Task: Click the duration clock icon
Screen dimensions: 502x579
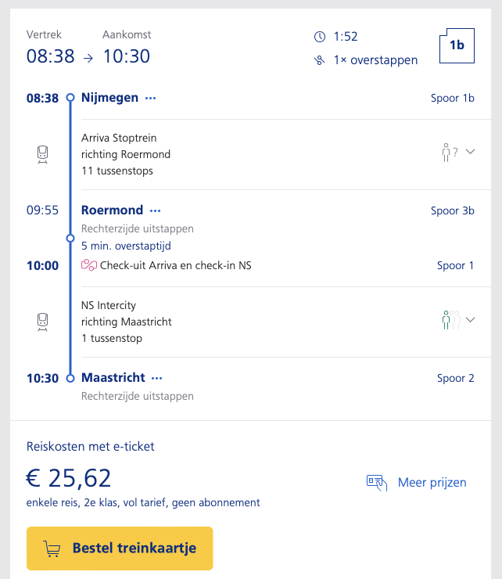Action: [319, 37]
